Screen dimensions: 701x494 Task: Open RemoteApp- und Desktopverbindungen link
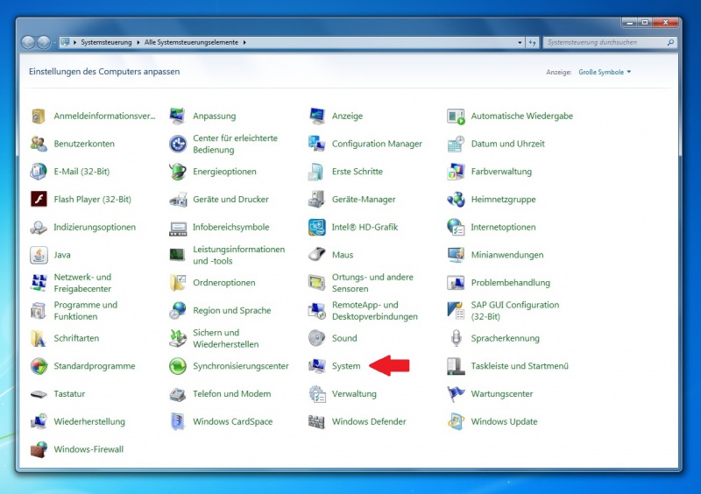click(375, 310)
